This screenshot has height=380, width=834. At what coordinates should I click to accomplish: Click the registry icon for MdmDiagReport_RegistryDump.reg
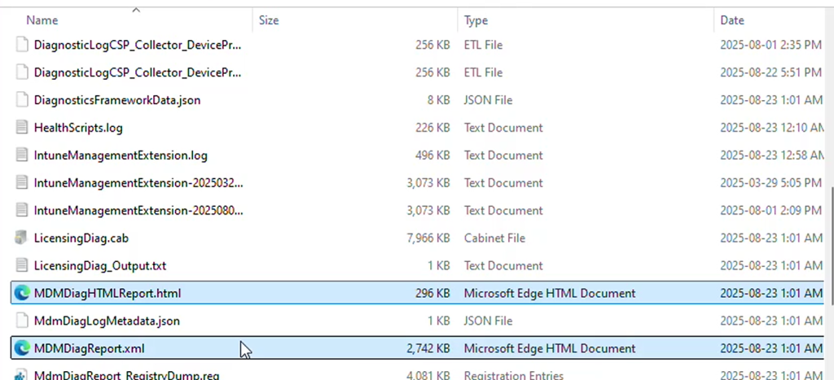[22, 375]
